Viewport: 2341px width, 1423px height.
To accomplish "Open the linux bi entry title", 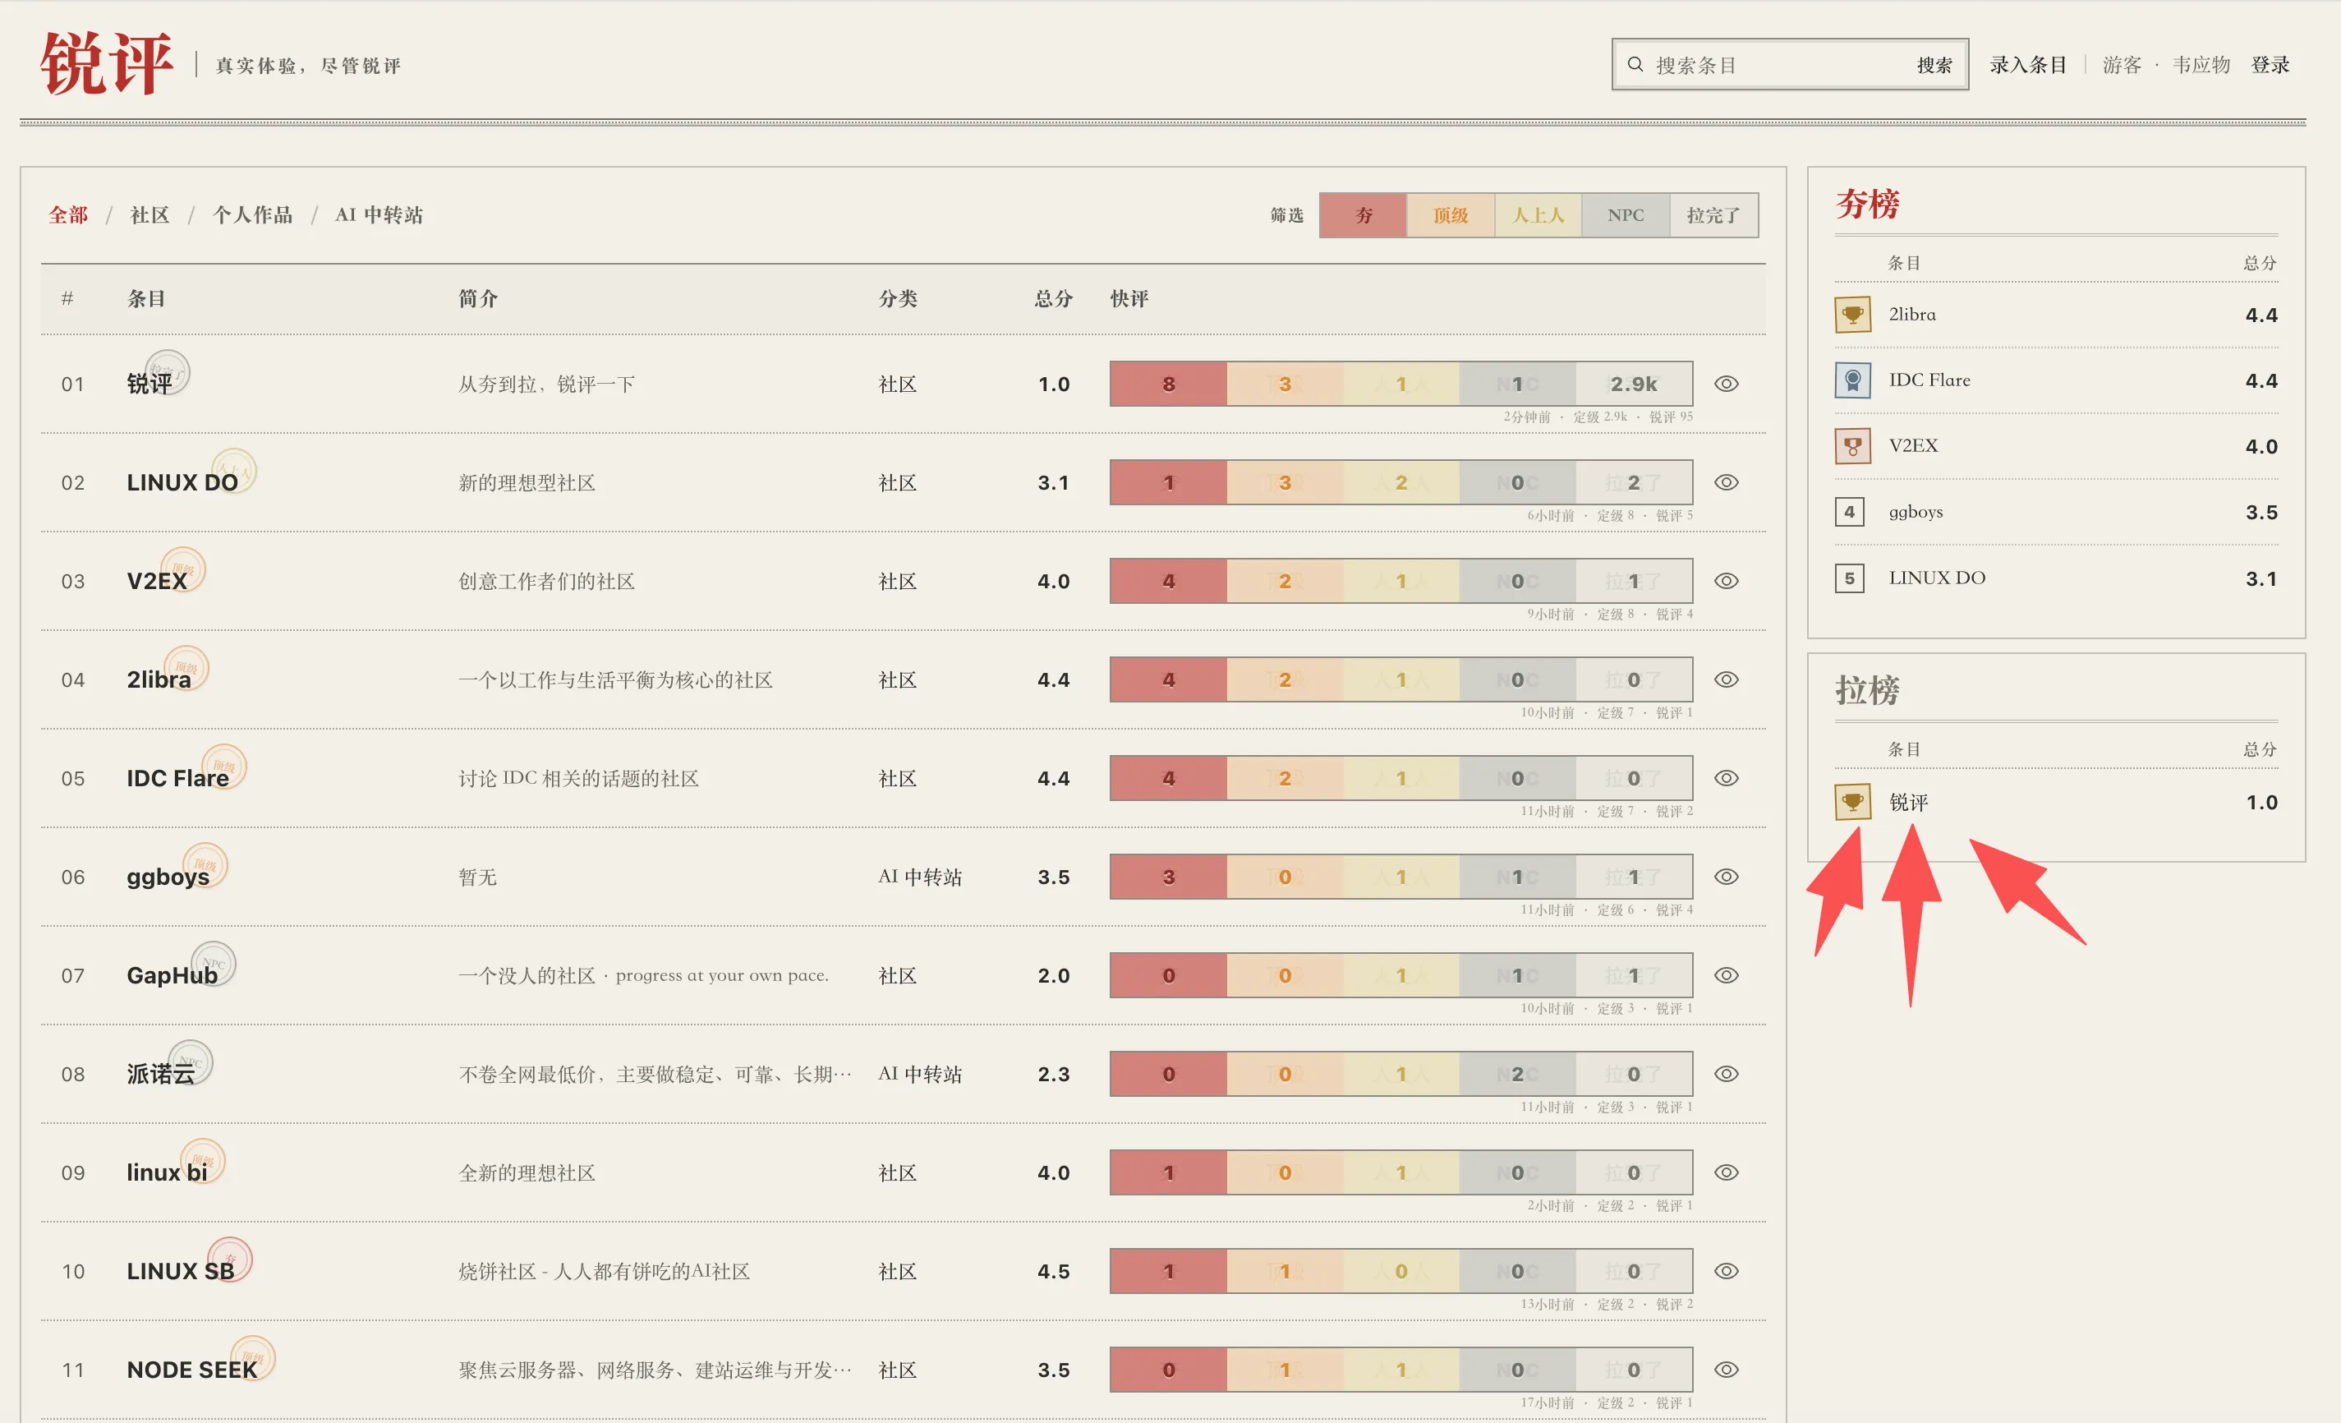I will 168,1172.
